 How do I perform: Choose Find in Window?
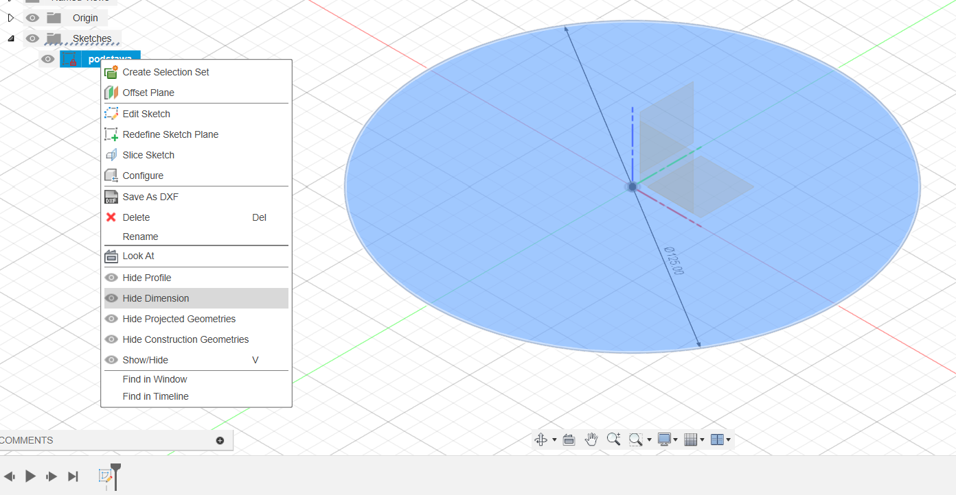196,379
